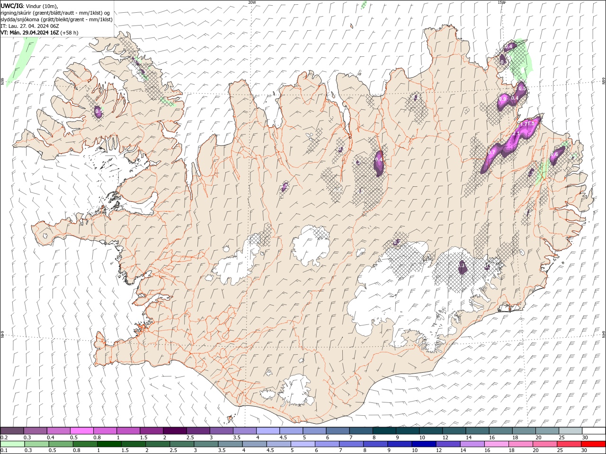Pick the deep blue bottom swatch starting at 10
This screenshot has width=606, height=454.
pyautogui.click(x=424, y=444)
